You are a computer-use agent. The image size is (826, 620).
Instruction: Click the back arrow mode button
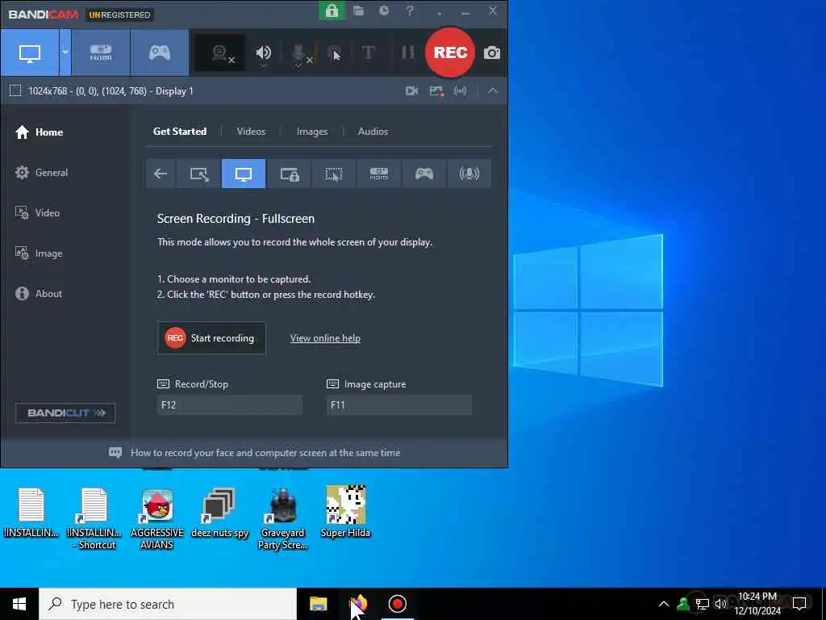[x=161, y=174]
